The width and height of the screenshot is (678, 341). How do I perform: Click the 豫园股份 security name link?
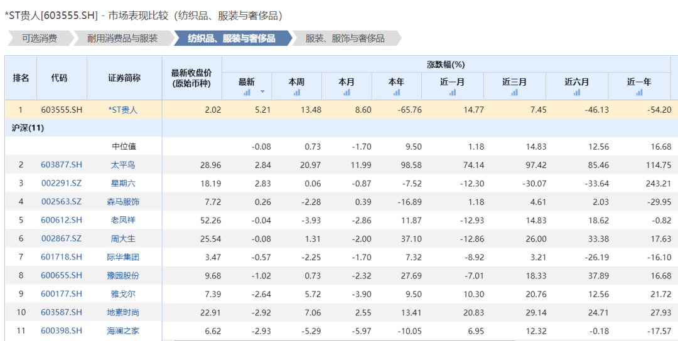pyautogui.click(x=123, y=275)
